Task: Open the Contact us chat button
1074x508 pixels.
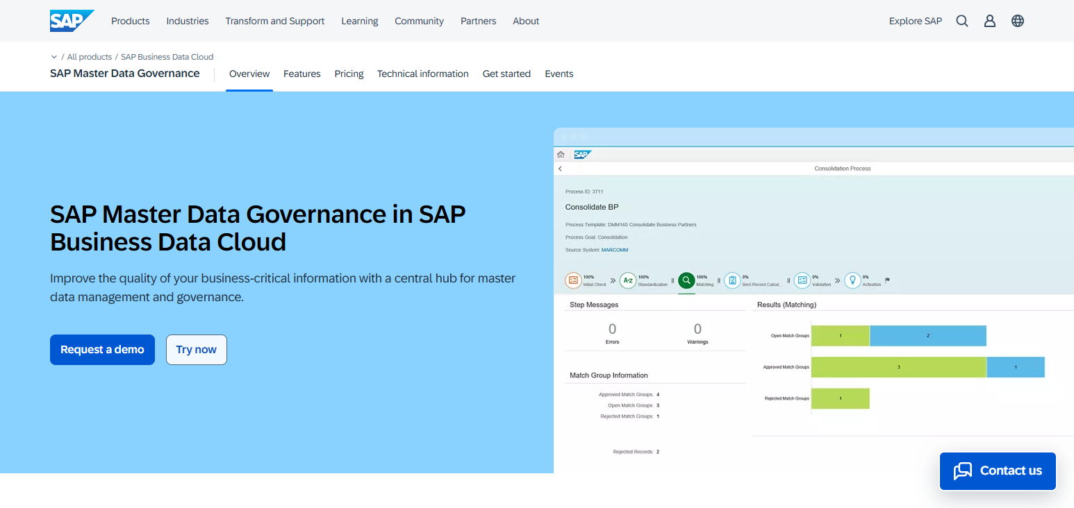Action: click(998, 471)
